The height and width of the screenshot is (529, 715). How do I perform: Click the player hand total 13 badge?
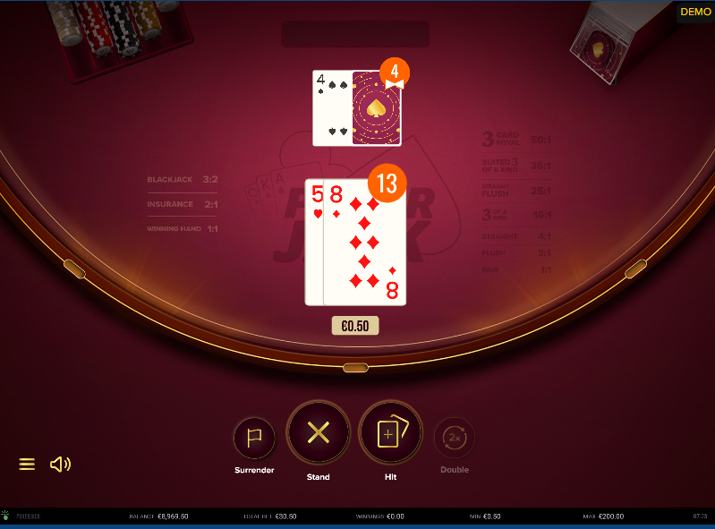click(387, 183)
